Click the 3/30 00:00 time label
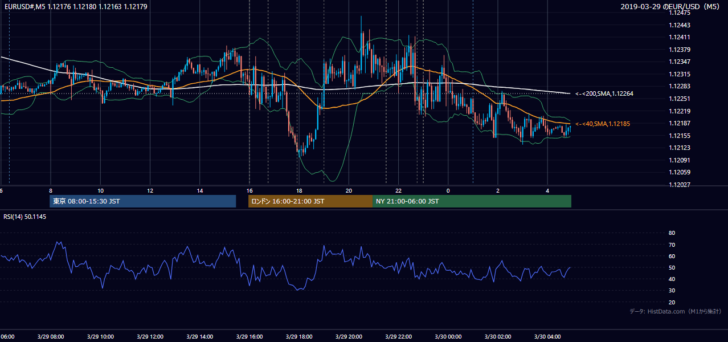Viewport: 728px width, 342px height. tap(448, 336)
